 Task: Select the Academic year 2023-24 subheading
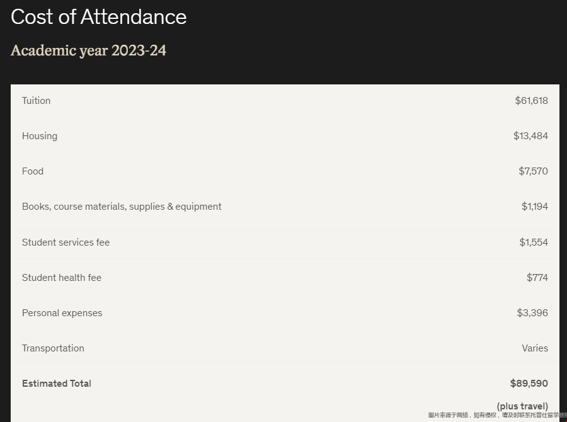click(x=89, y=50)
